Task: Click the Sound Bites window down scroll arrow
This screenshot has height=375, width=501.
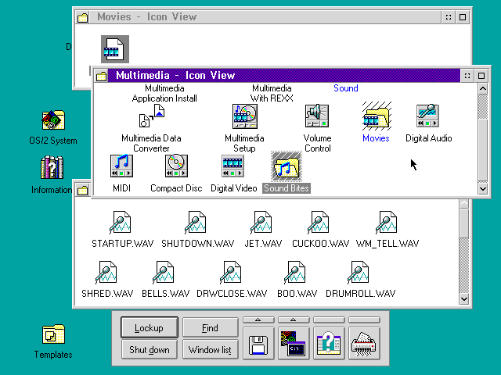Action: [464, 298]
